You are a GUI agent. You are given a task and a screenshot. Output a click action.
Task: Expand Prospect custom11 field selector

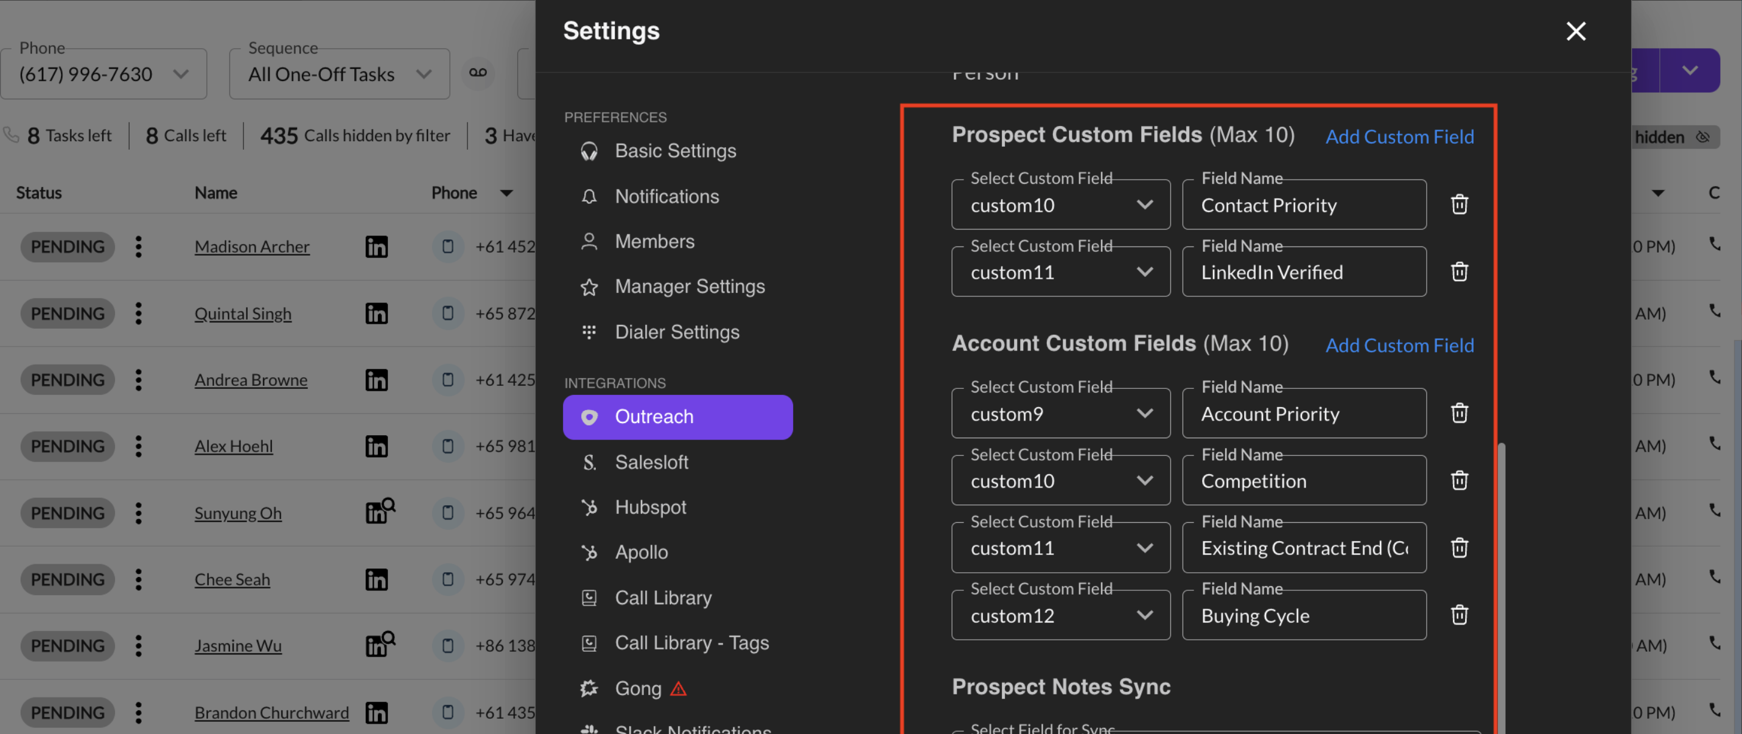pos(1060,272)
